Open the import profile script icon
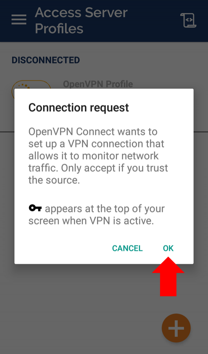 click(x=188, y=20)
